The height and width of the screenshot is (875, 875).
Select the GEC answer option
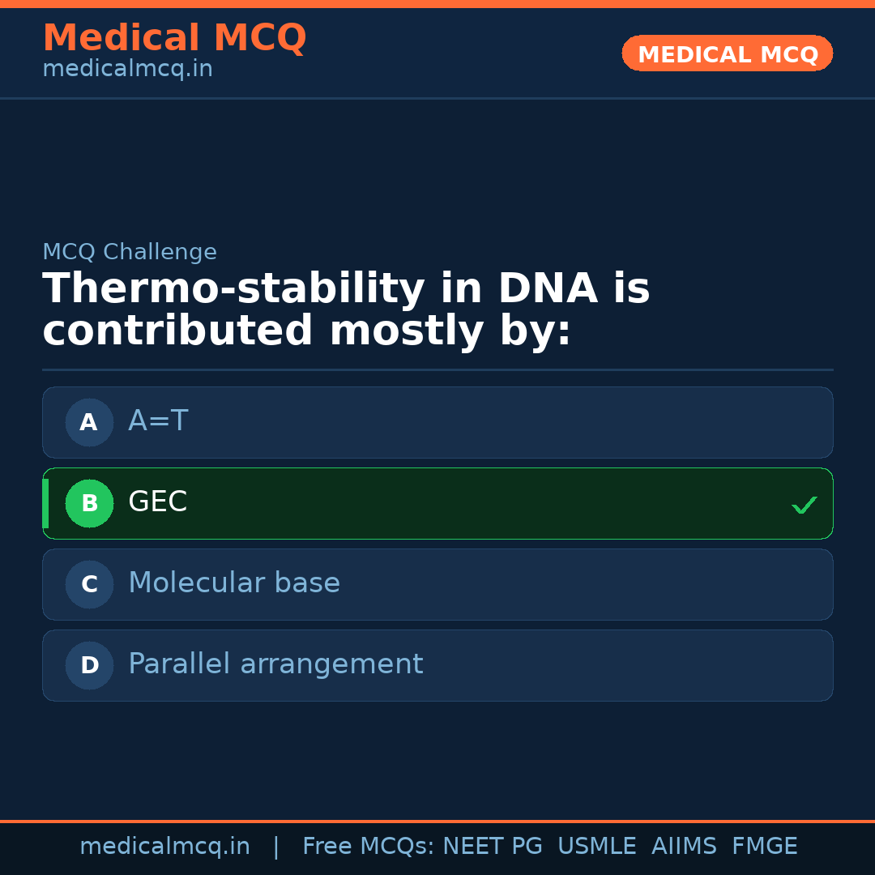[x=437, y=503]
